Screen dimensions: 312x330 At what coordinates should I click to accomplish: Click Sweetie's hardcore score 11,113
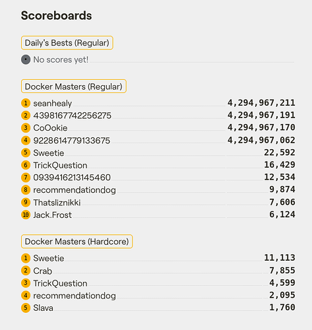(x=280, y=257)
